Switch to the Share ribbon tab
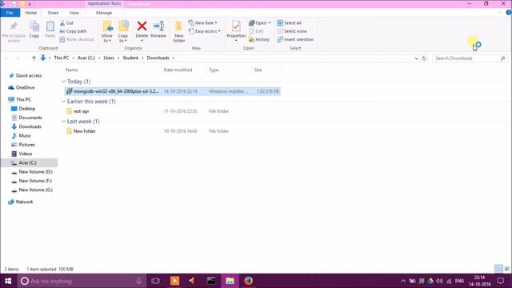512x288 pixels. pos(53,13)
